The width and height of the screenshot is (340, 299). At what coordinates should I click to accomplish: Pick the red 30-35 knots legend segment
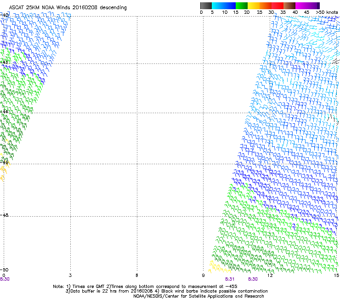278,6
